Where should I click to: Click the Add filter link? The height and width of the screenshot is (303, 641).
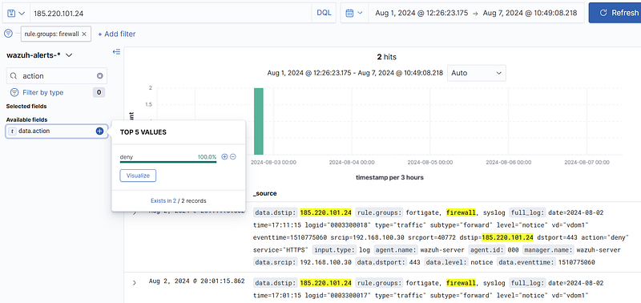pos(116,34)
